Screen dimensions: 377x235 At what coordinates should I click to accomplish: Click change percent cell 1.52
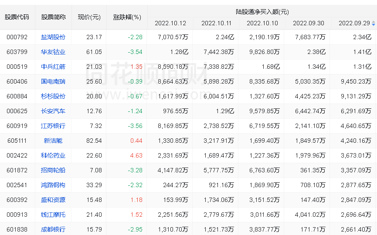click(x=136, y=215)
